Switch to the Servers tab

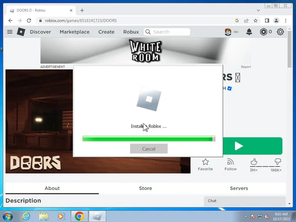coord(239,188)
